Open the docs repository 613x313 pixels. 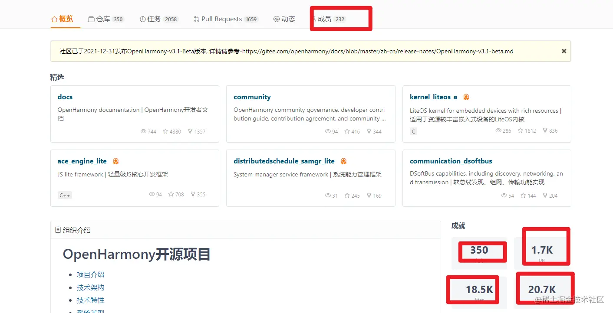tap(65, 97)
